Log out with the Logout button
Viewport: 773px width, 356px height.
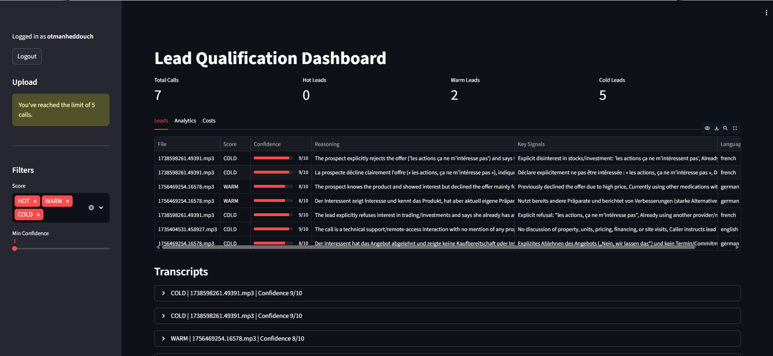pos(27,56)
